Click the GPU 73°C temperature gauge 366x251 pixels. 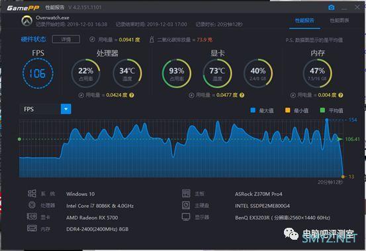tap(217, 73)
